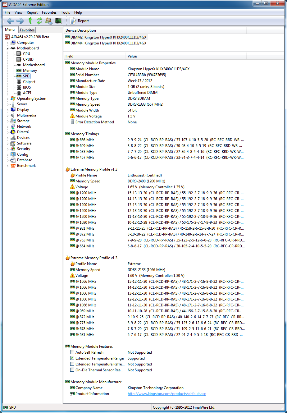Select the Memory tree item

pos(30,71)
